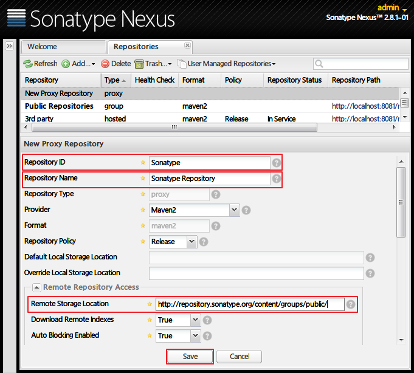The width and height of the screenshot is (414, 373).
Task: Select the Public Repositories row
Action: (59, 106)
